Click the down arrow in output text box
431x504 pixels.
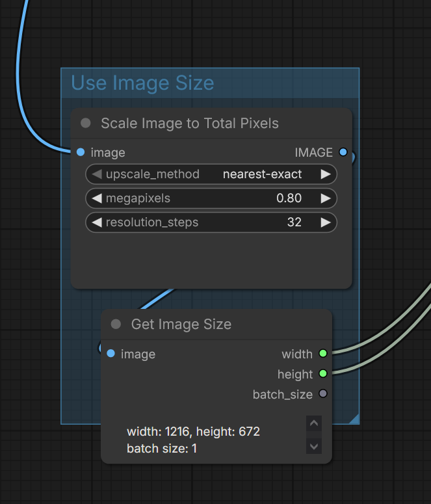(x=314, y=446)
